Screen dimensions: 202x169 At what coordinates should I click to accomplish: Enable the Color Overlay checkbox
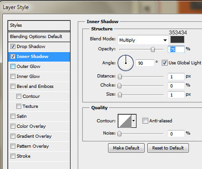tap(13, 126)
